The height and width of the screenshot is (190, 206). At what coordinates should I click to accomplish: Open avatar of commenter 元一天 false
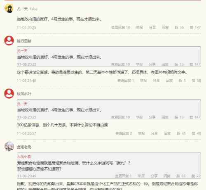pyautogui.click(x=9, y=9)
